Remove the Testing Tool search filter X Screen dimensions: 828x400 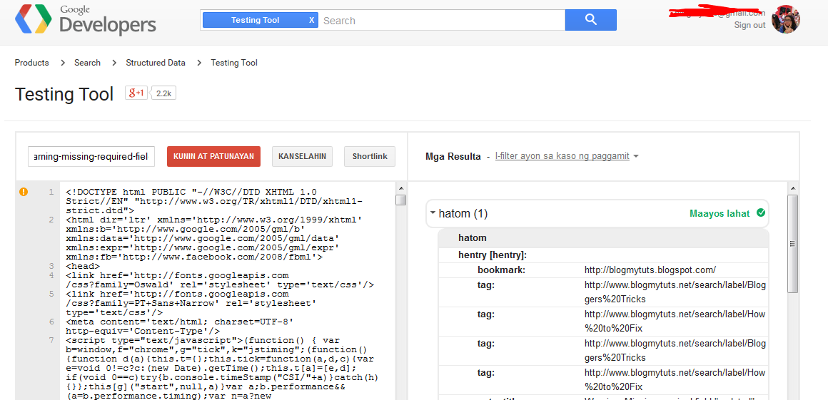pos(311,21)
